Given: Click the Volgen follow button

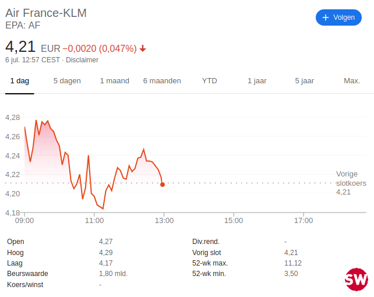Looking at the screenshot, I should tap(338, 17).
